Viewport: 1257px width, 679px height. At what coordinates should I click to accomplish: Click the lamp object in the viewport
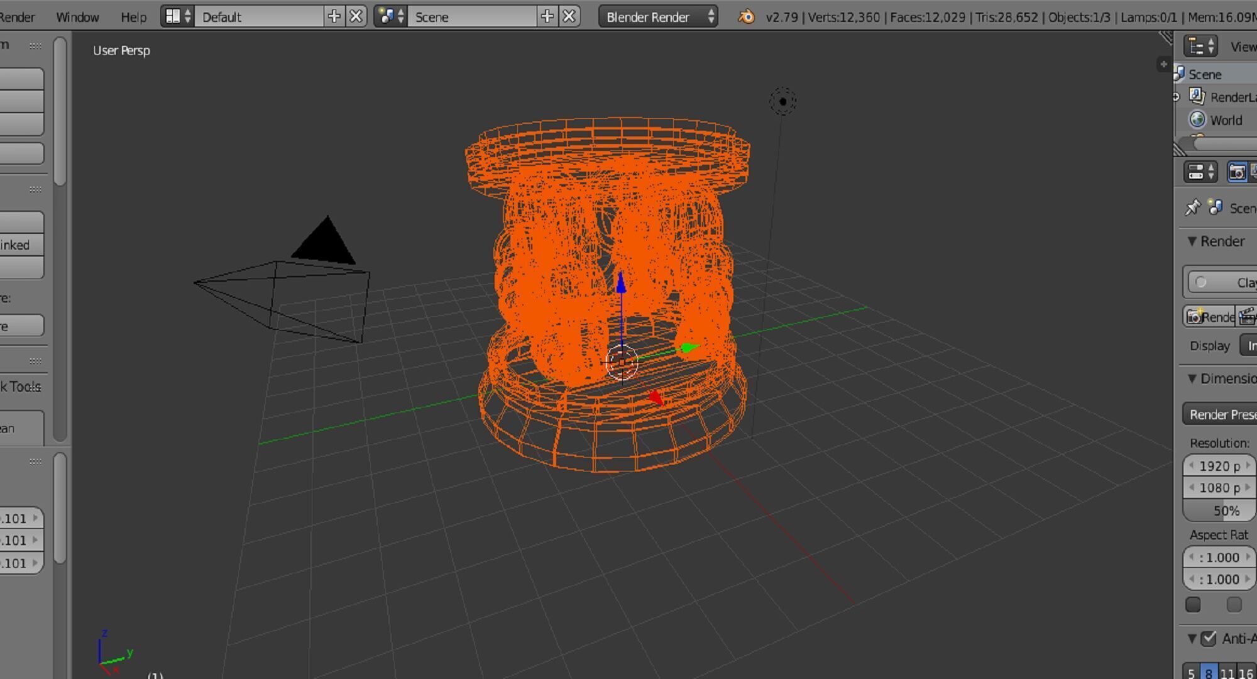(782, 101)
